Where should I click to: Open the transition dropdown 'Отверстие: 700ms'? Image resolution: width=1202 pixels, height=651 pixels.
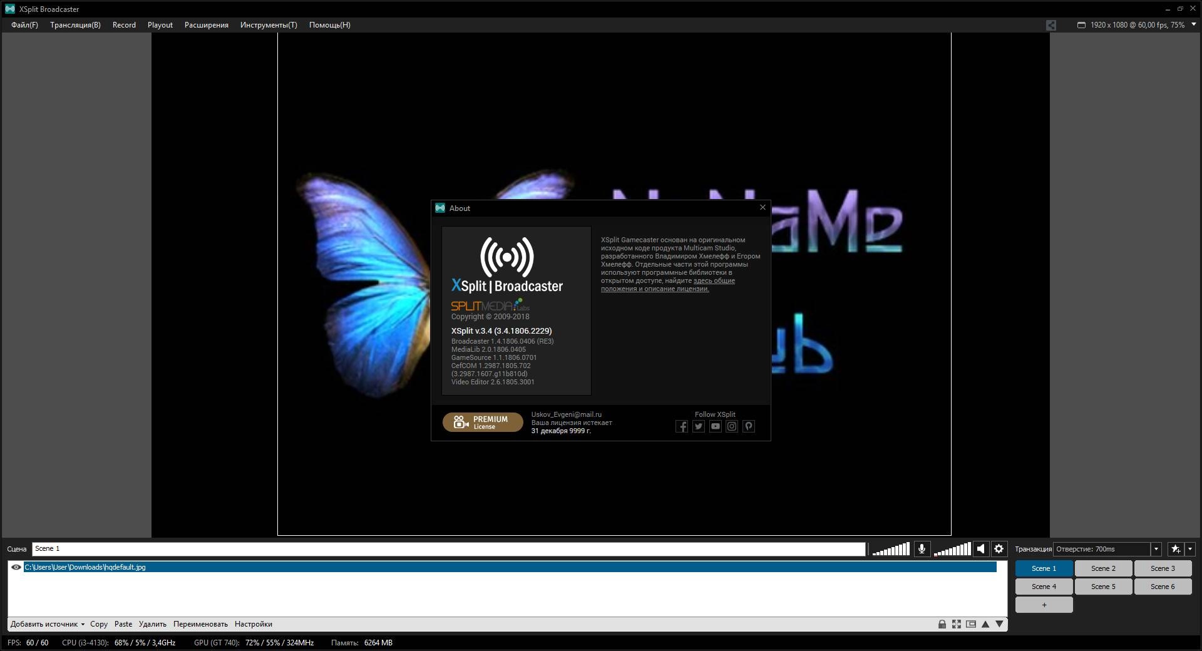point(1107,549)
